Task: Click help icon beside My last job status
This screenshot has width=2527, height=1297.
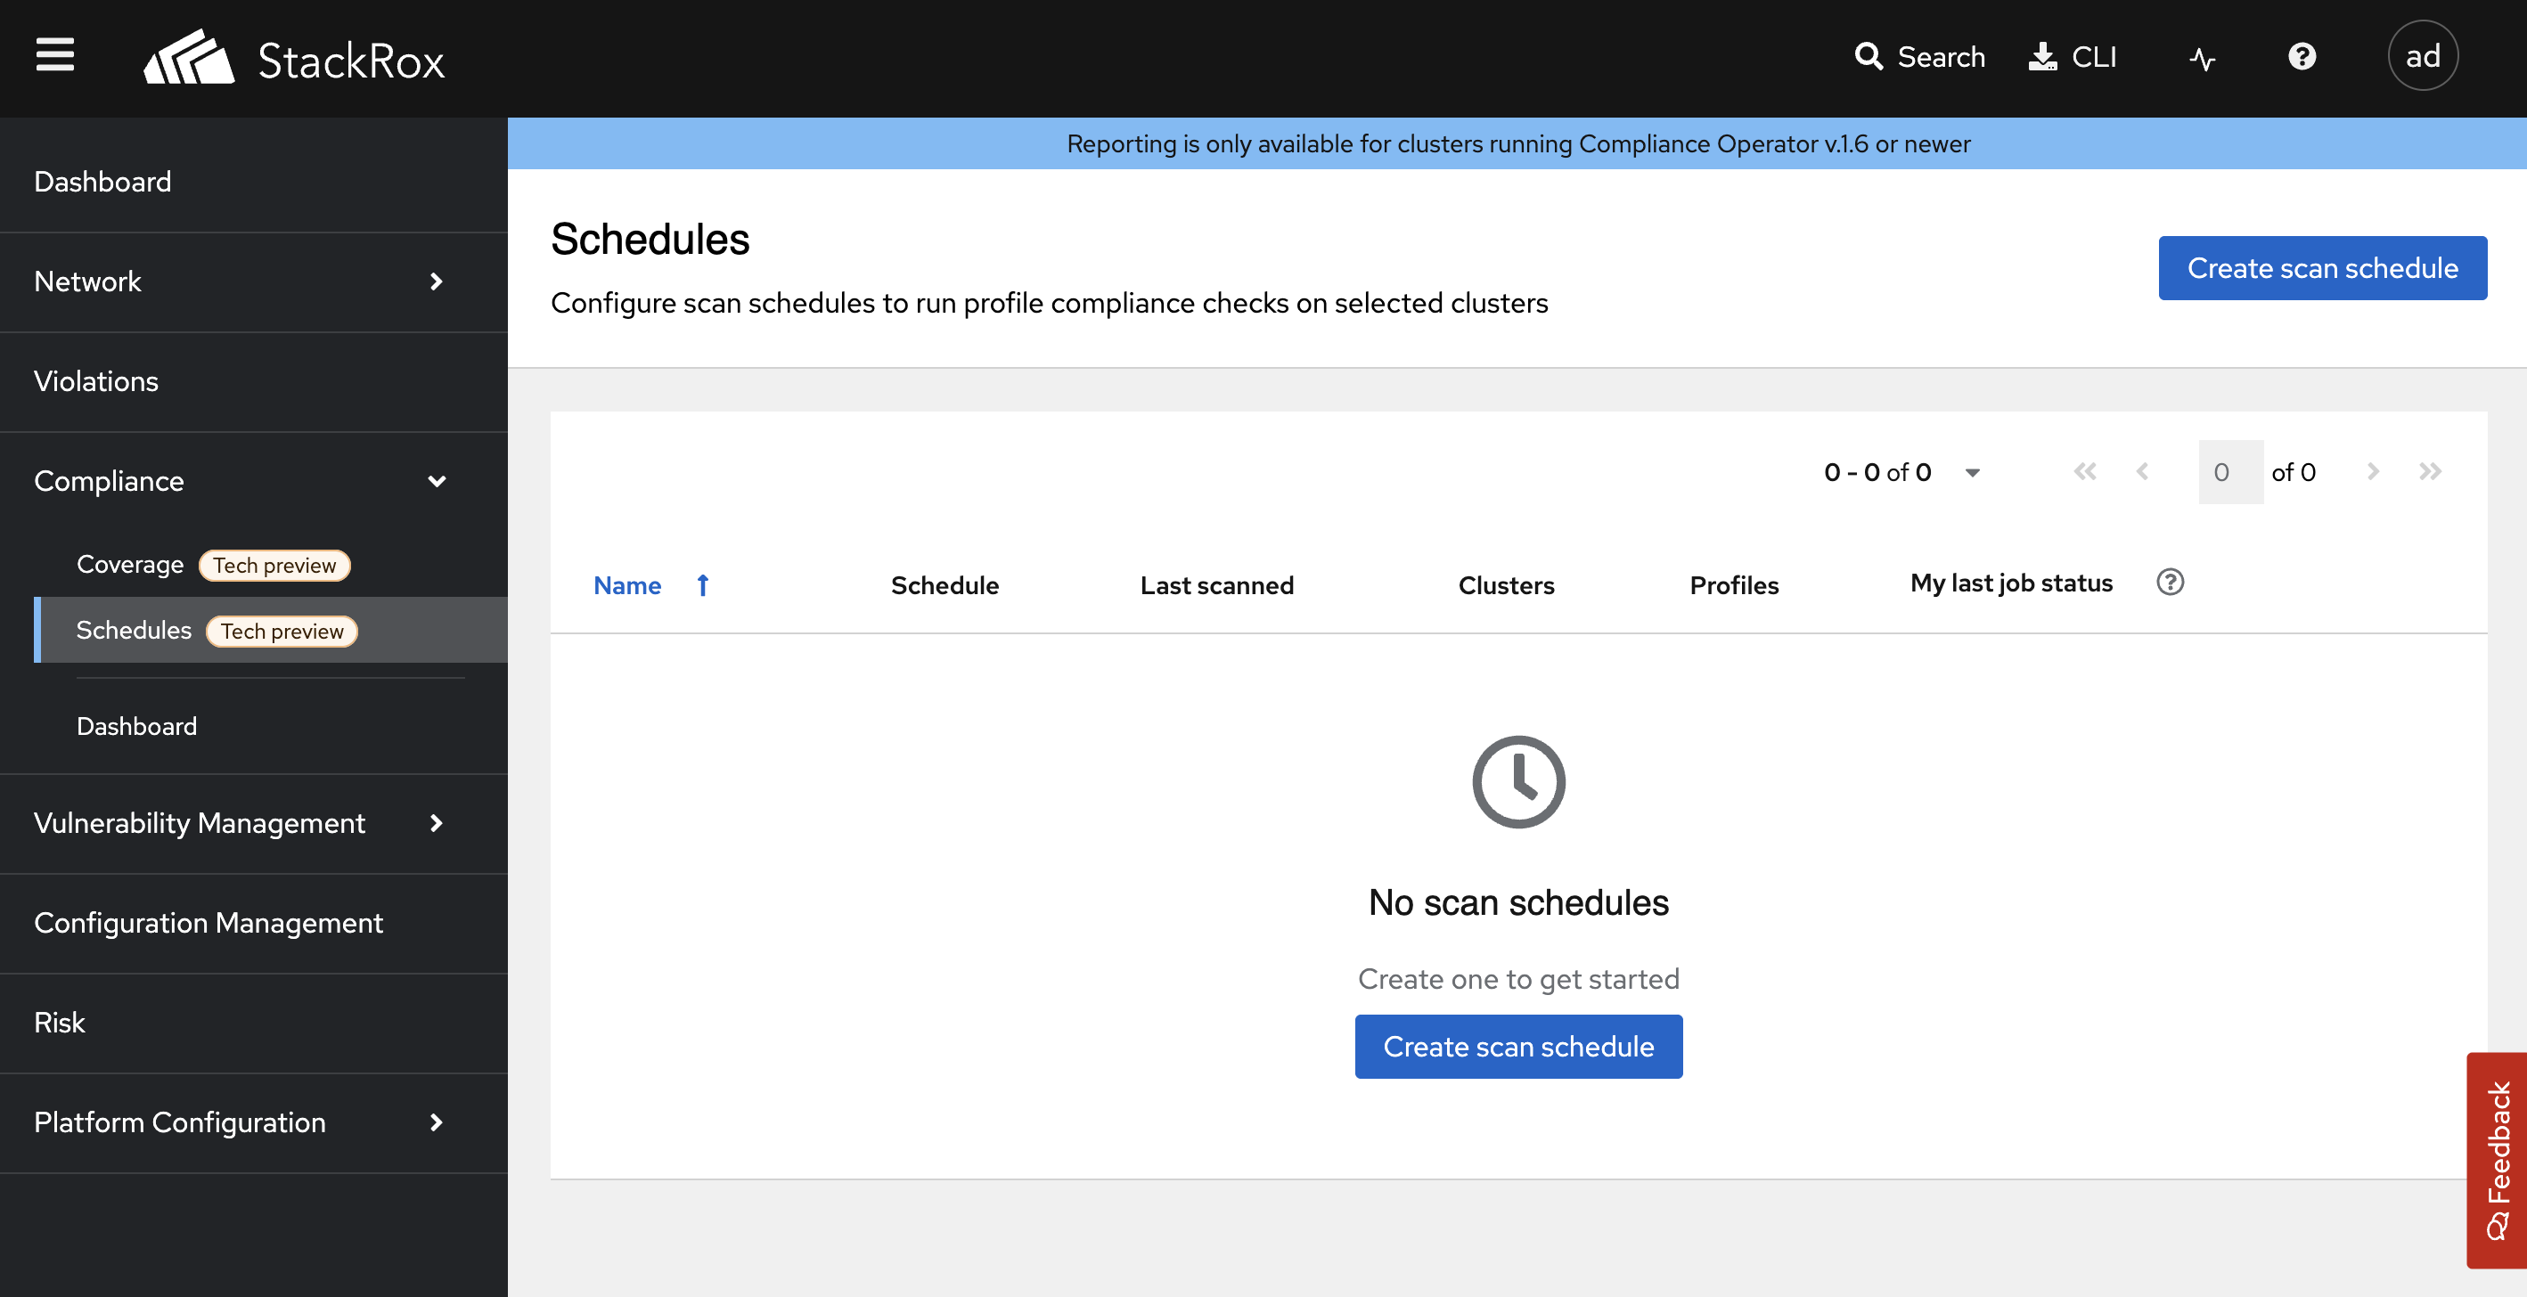Action: point(2170,583)
